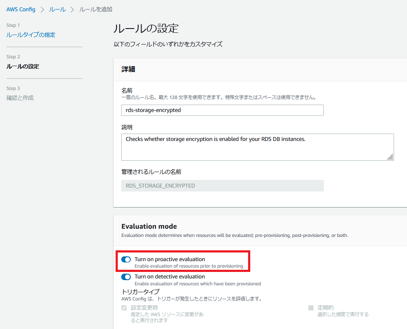Image resolution: width=407 pixels, height=329 pixels.
Task: Check the 設定変更時 trigger checkbox
Action: click(x=124, y=308)
